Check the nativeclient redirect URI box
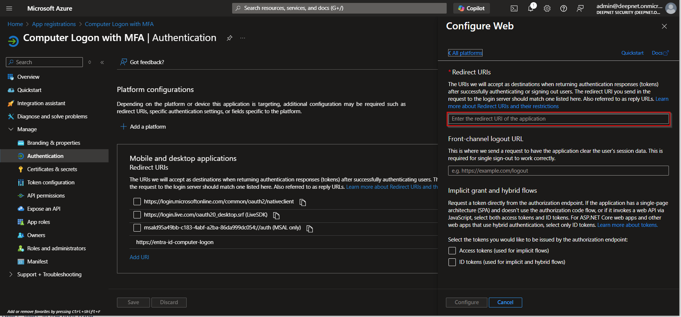Screen dimensions: 681x317 pyautogui.click(x=137, y=202)
